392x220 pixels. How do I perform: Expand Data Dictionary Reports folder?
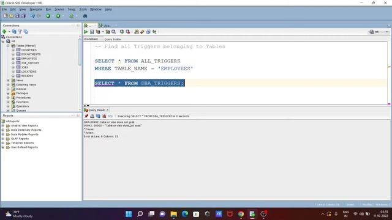[3, 130]
